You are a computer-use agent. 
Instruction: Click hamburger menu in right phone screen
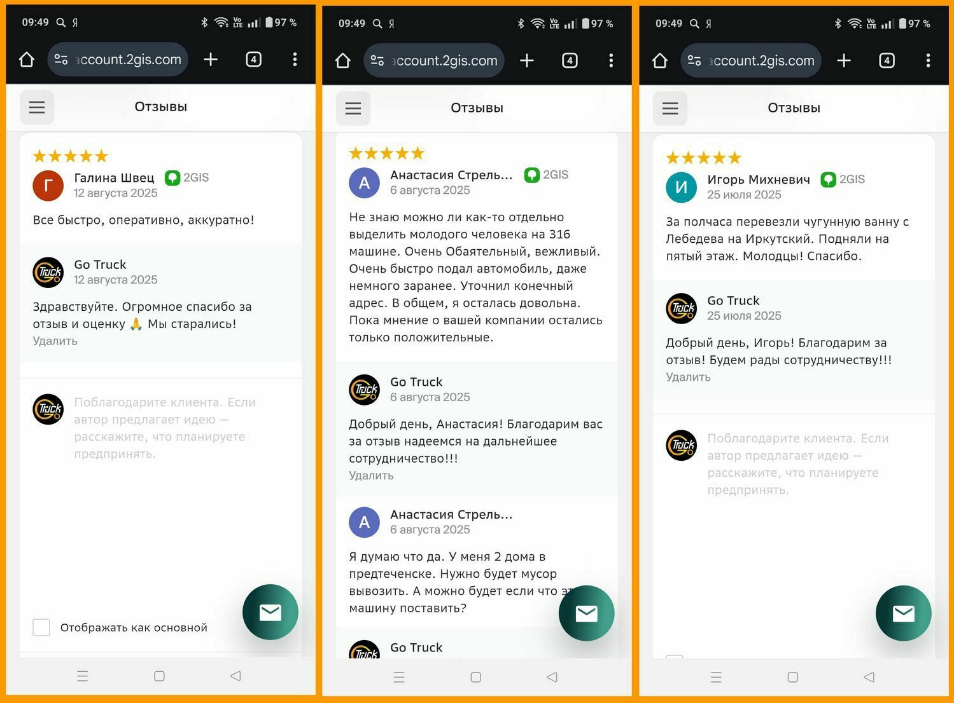click(x=670, y=108)
